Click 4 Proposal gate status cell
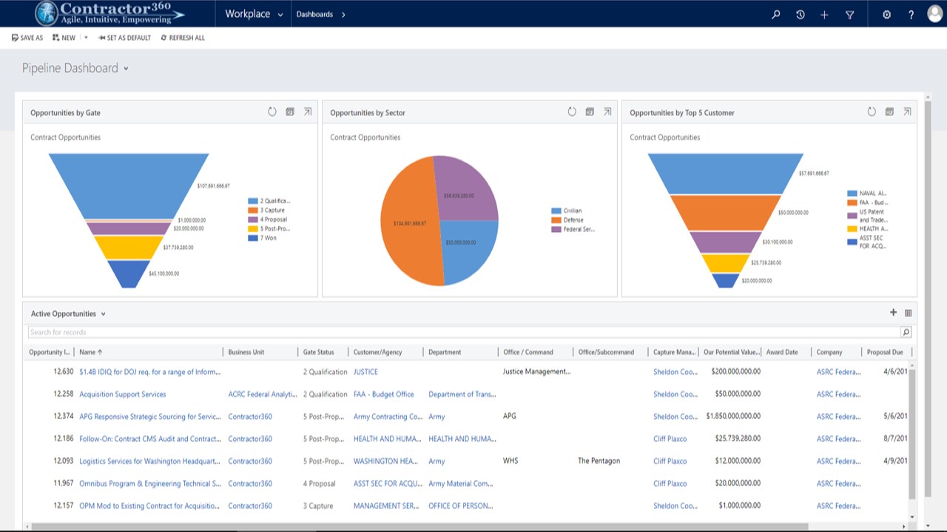The width and height of the screenshot is (947, 532). 320,484
